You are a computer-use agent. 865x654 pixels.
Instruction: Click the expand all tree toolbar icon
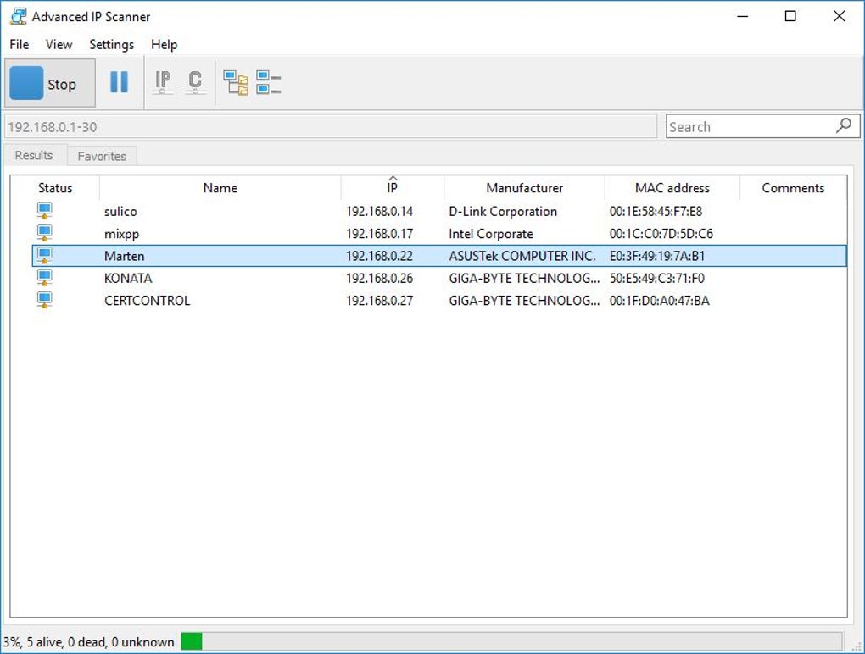tap(236, 83)
